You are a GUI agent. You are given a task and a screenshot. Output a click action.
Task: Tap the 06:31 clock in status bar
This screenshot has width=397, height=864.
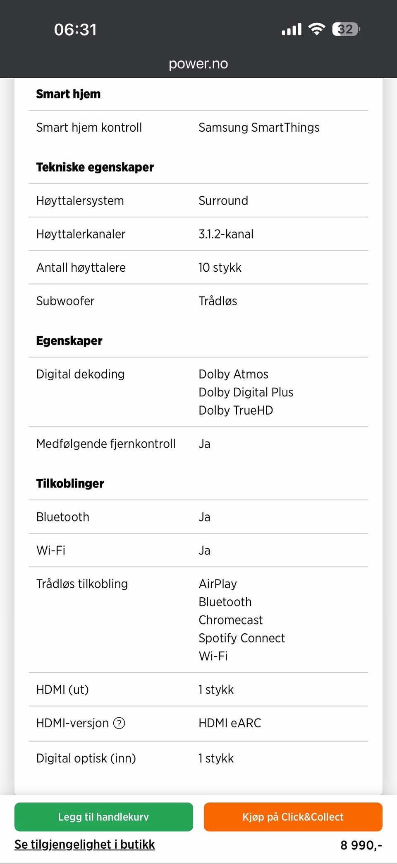click(75, 29)
